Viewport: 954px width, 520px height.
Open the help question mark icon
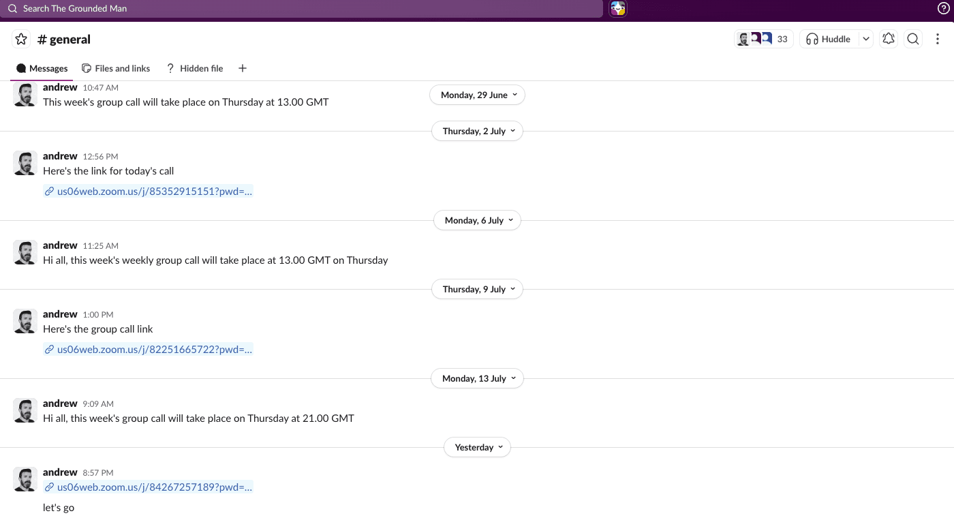[x=943, y=8]
